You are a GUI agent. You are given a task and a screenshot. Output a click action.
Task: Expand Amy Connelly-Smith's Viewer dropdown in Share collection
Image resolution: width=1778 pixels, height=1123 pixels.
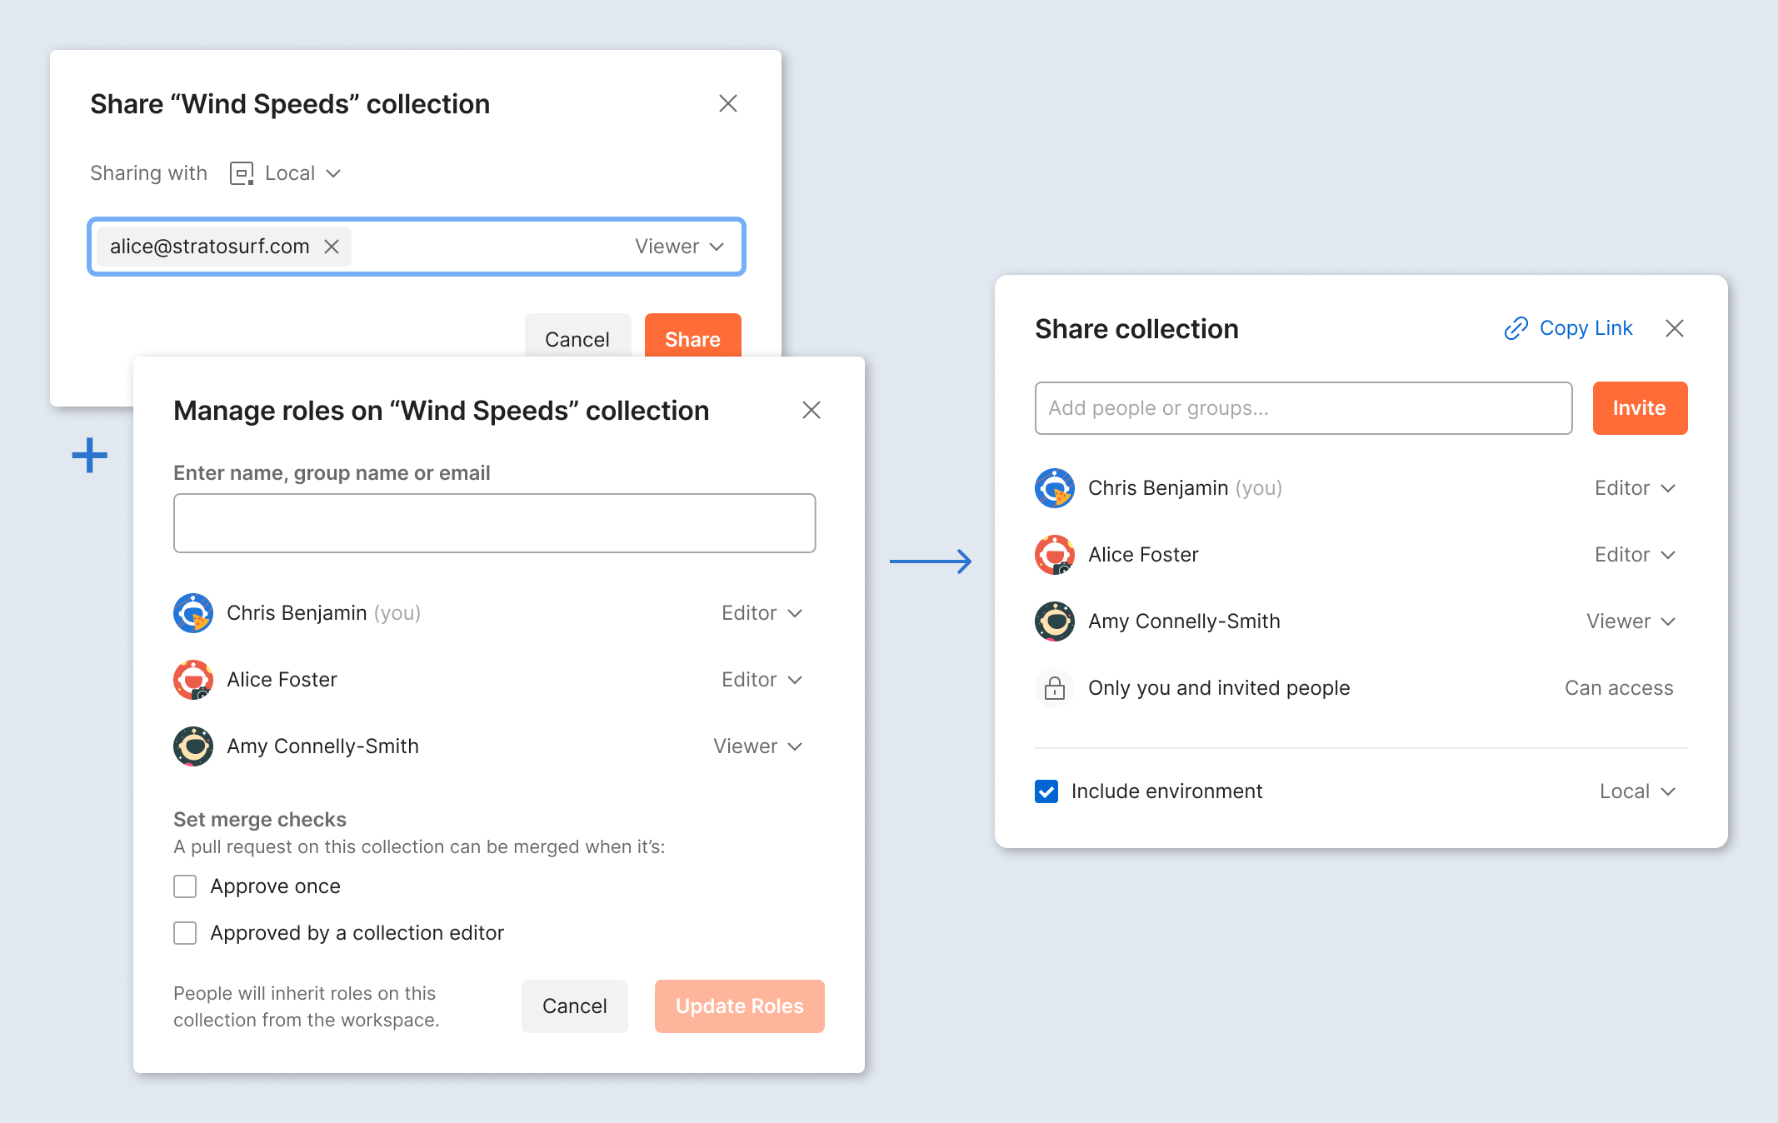click(x=1631, y=621)
